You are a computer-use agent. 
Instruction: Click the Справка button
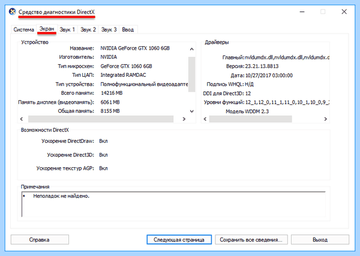pyautogui.click(x=40, y=239)
